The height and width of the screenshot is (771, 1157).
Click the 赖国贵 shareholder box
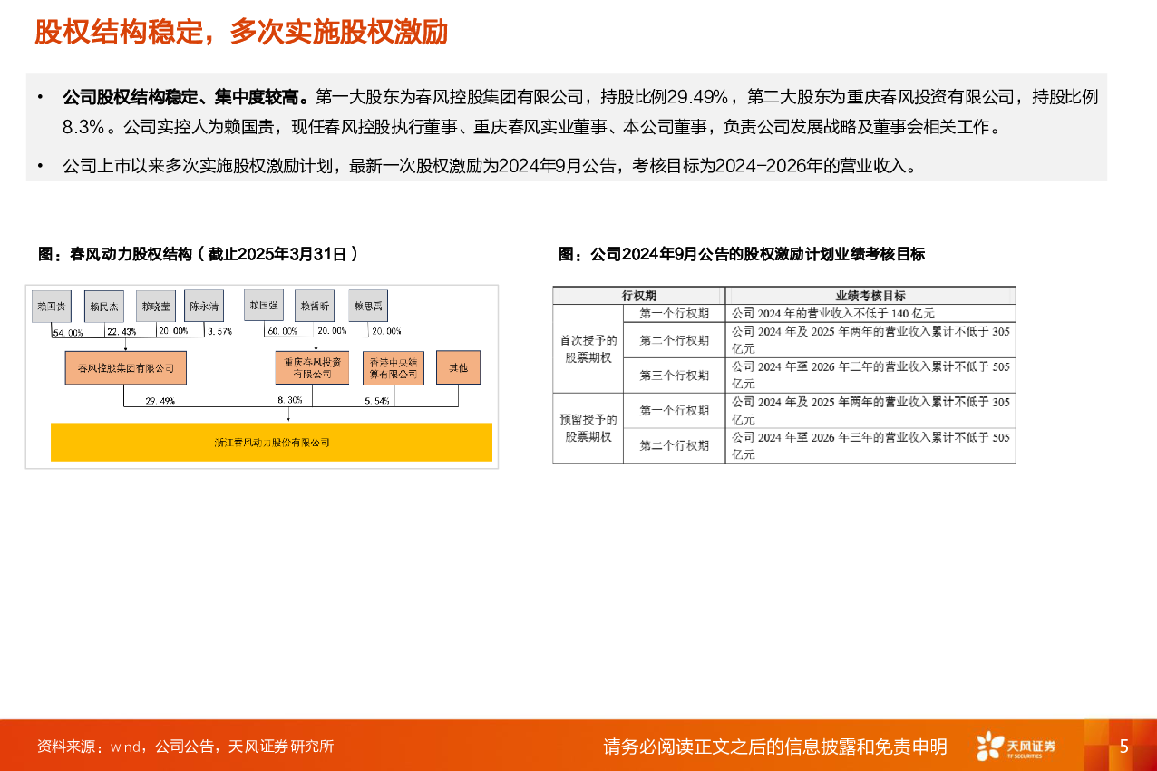click(51, 307)
